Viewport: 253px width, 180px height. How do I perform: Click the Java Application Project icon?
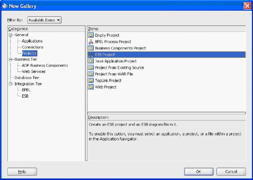pyautogui.click(x=91, y=61)
